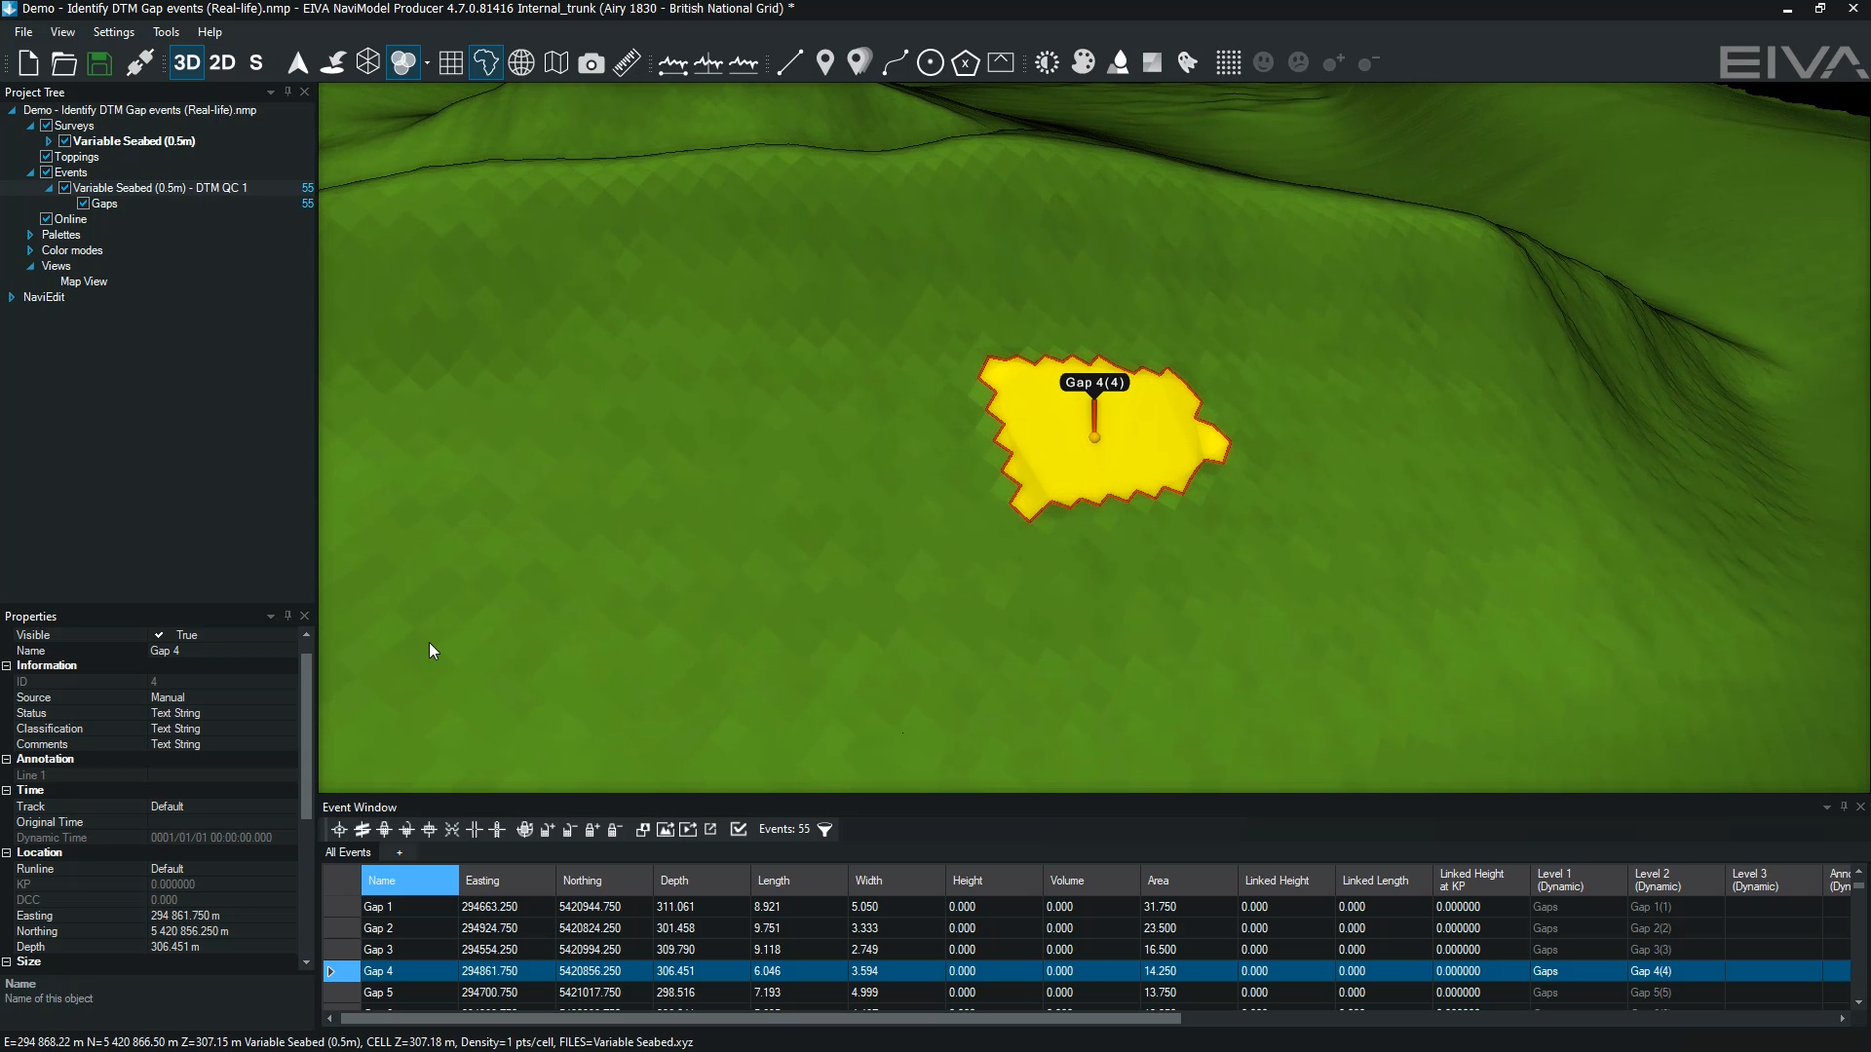Activate the draw line tool
The height and width of the screenshot is (1052, 1871).
coord(790,61)
